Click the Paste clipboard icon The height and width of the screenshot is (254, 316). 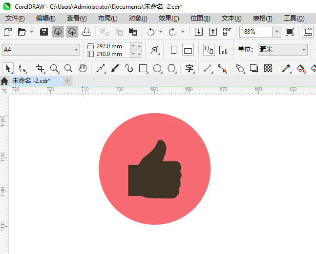[133, 32]
